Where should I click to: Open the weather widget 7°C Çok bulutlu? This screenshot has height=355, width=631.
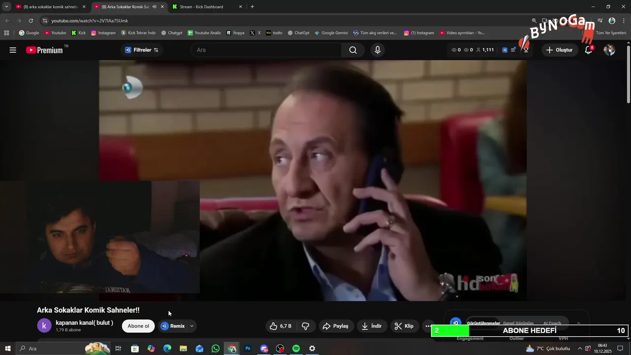point(548,349)
